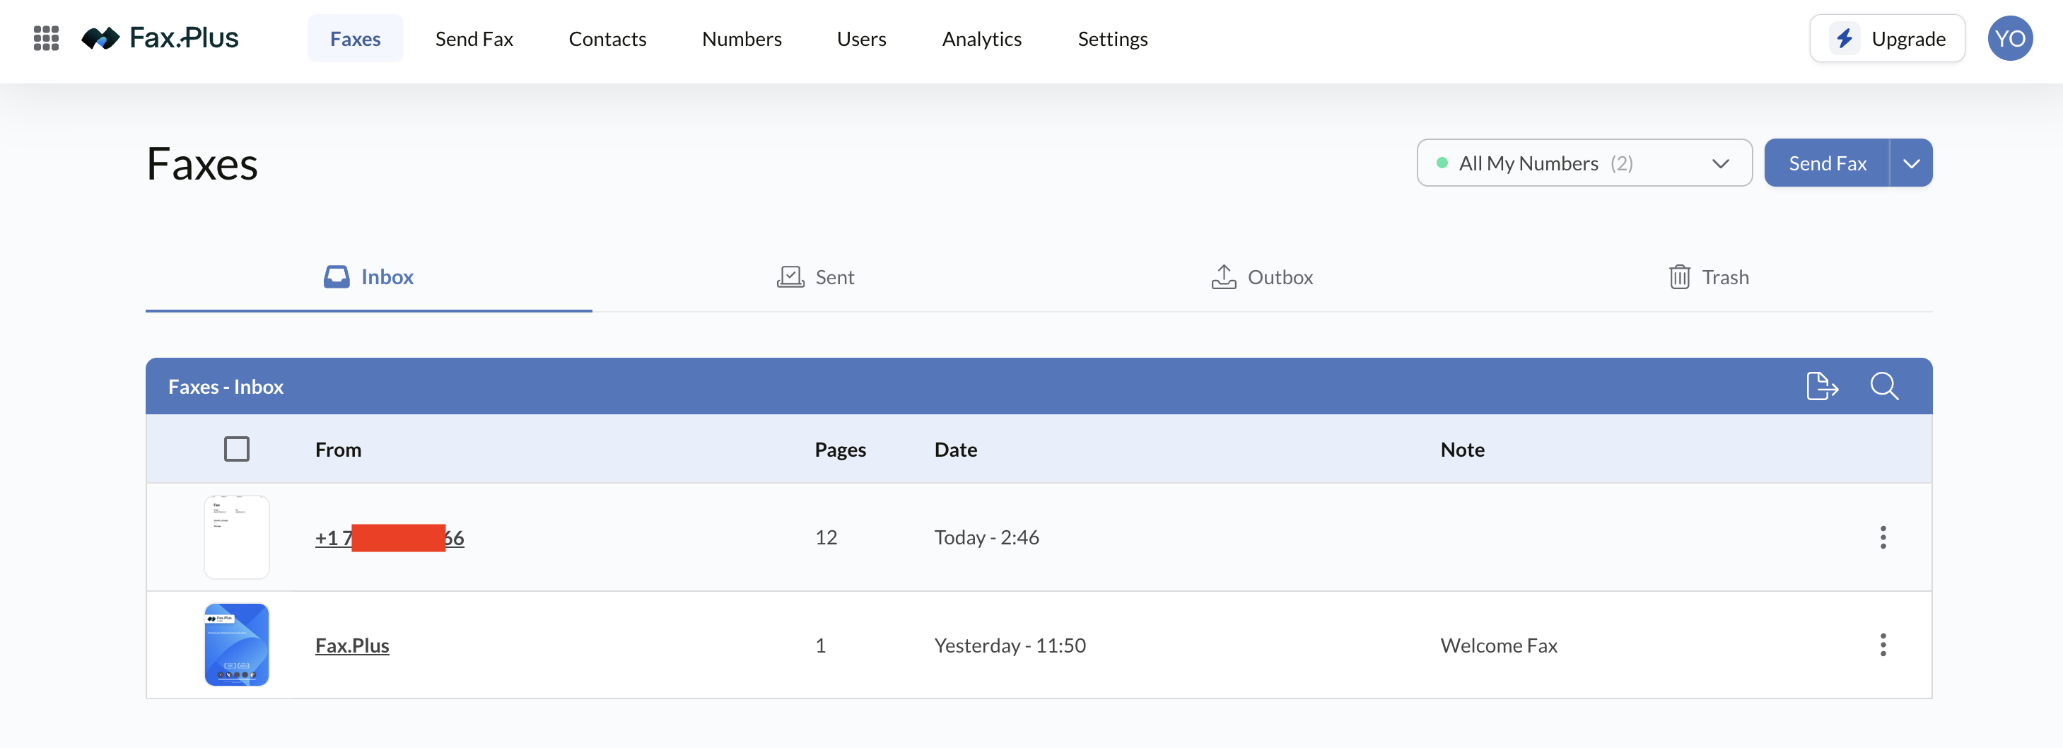This screenshot has width=2063, height=748.
Task: Open the Contacts page
Action: click(x=607, y=38)
